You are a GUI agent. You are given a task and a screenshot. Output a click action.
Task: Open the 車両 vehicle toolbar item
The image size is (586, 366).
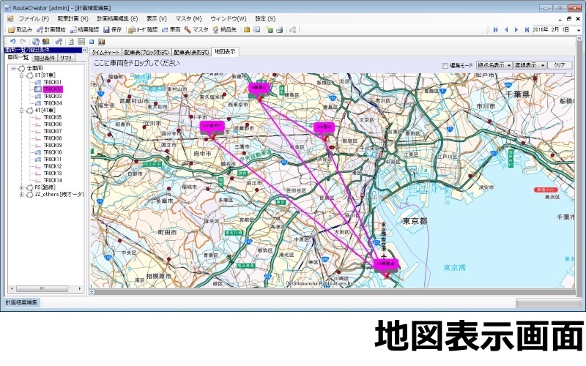point(171,30)
